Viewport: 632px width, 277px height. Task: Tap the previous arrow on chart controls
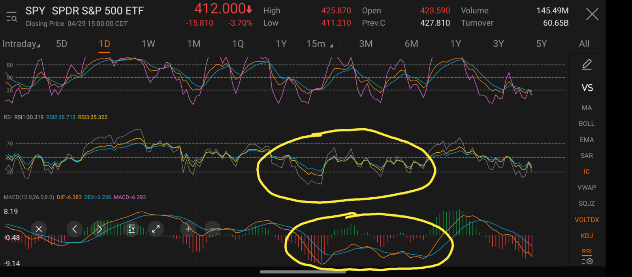[75, 229]
